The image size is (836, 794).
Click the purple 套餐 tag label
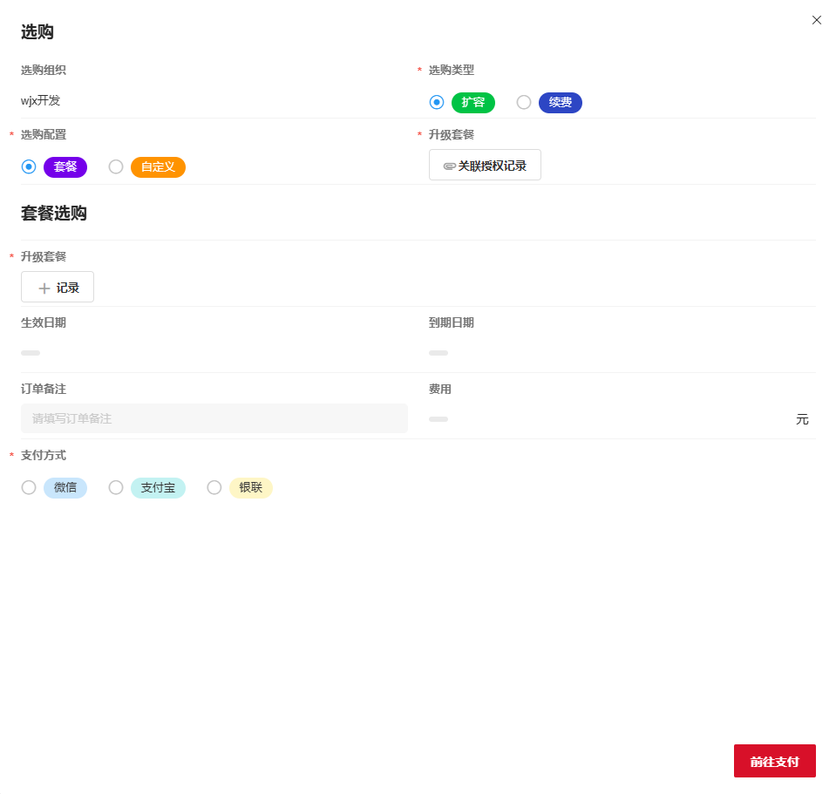pos(65,167)
